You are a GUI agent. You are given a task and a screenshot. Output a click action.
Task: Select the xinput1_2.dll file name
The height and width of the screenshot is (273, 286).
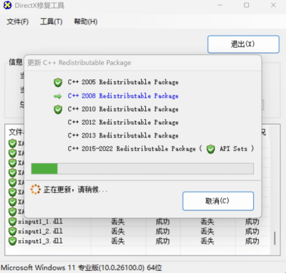(40, 231)
